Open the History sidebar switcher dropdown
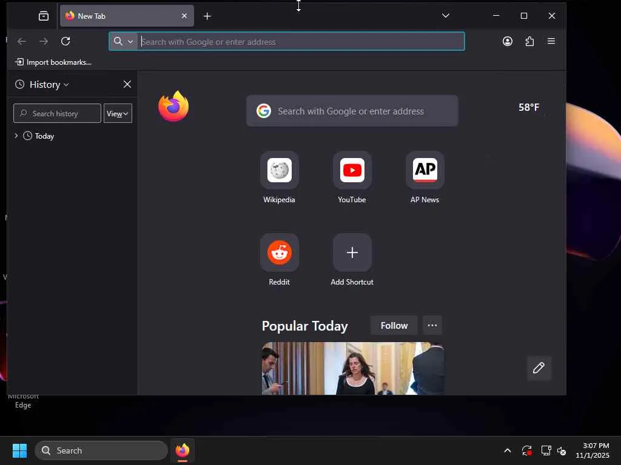The width and height of the screenshot is (621, 465). point(49,85)
